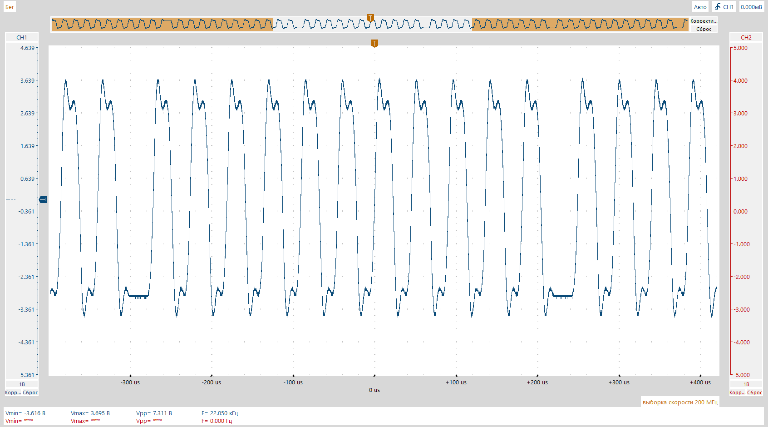Click the left orange region of the overview strip
The height and width of the screenshot is (427, 768).
coord(162,24)
